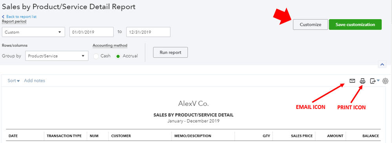Open the Report period Custom dropdown
392x143 pixels.
(x=33, y=32)
